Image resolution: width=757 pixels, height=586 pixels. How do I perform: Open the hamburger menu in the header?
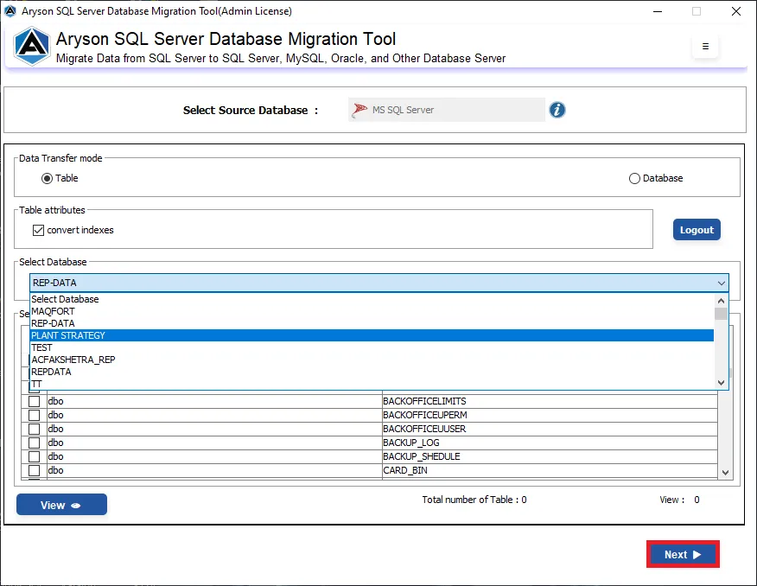[705, 47]
